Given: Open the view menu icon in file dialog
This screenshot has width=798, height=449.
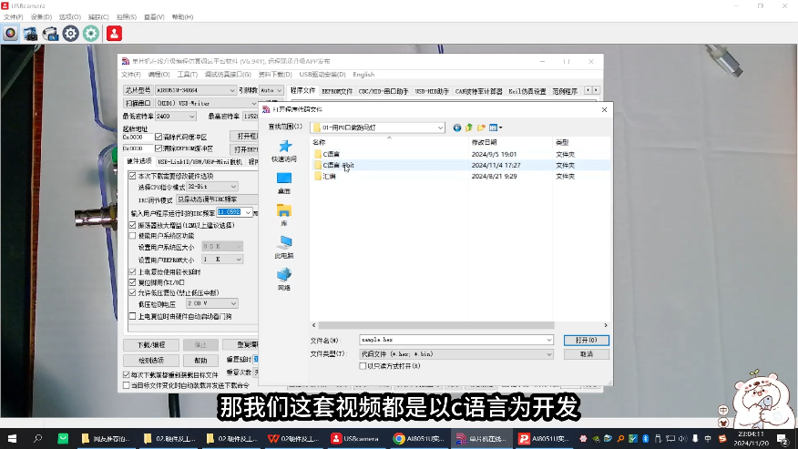Looking at the screenshot, I should [496, 128].
